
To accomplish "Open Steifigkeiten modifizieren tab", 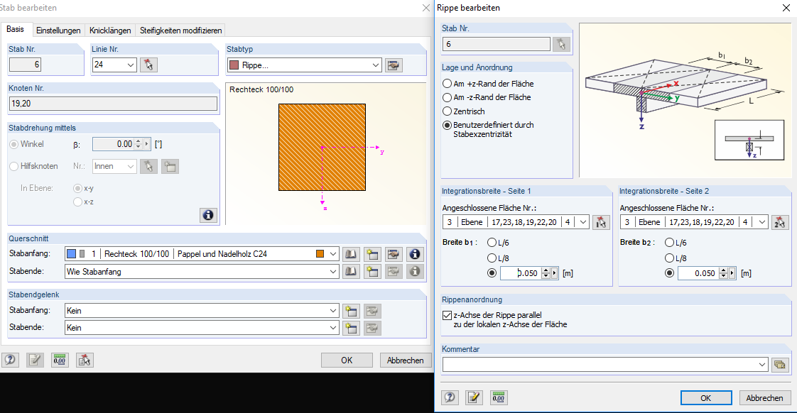I will click(x=181, y=31).
